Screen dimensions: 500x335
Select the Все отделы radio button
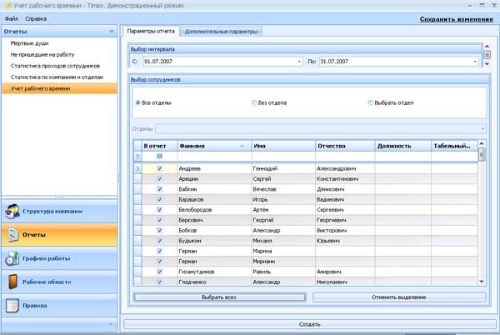[137, 102]
